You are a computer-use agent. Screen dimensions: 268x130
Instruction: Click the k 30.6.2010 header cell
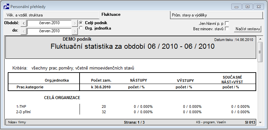coord(101,87)
